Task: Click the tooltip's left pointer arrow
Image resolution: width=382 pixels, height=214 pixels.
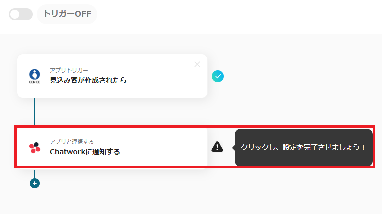Action: click(x=233, y=147)
